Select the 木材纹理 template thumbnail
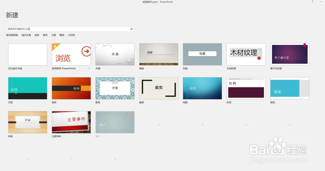The width and height of the screenshot is (325, 171). point(246,54)
